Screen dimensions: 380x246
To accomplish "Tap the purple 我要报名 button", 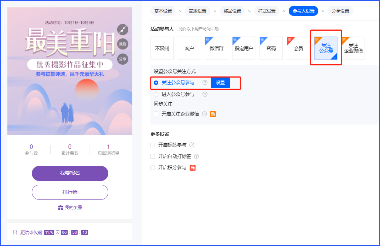I will pyautogui.click(x=70, y=173).
